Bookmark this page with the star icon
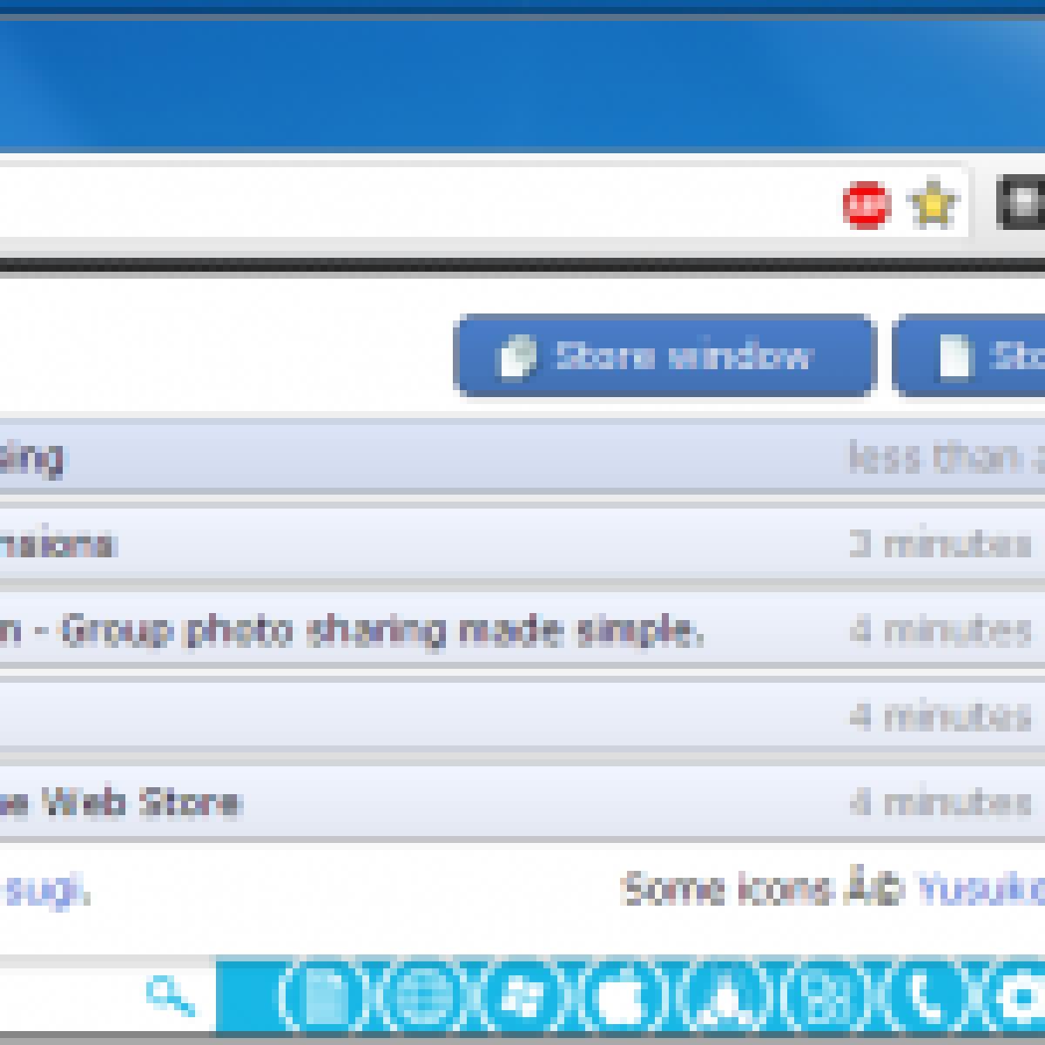 click(x=932, y=205)
